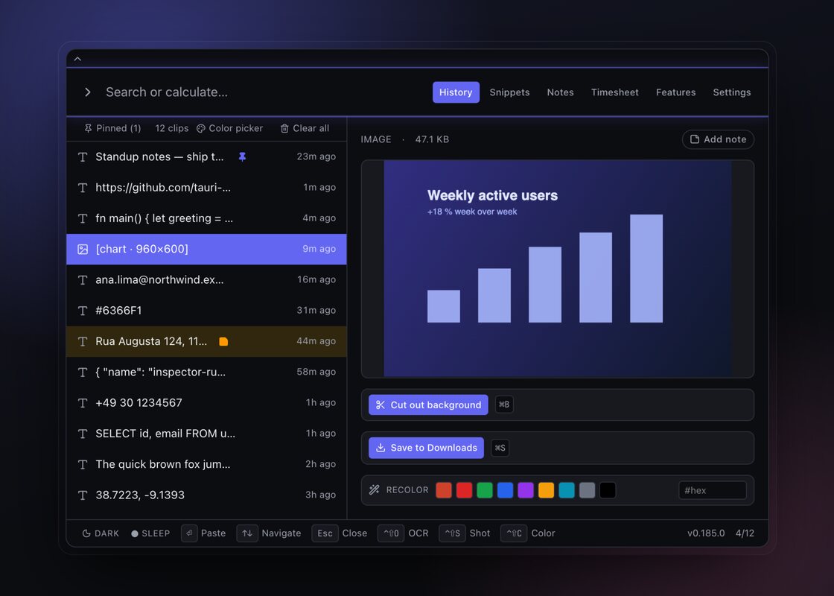The image size is (834, 596).
Task: Select the gray recolor swatch
Action: pos(588,490)
